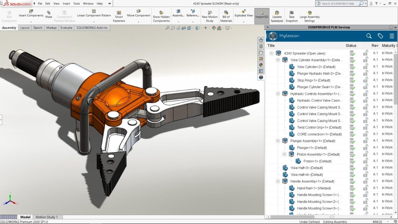Click the Take Snapshot tool

(292, 14)
